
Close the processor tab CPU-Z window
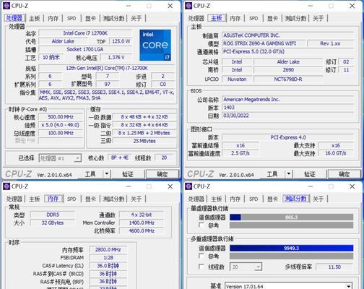pos(170,6)
